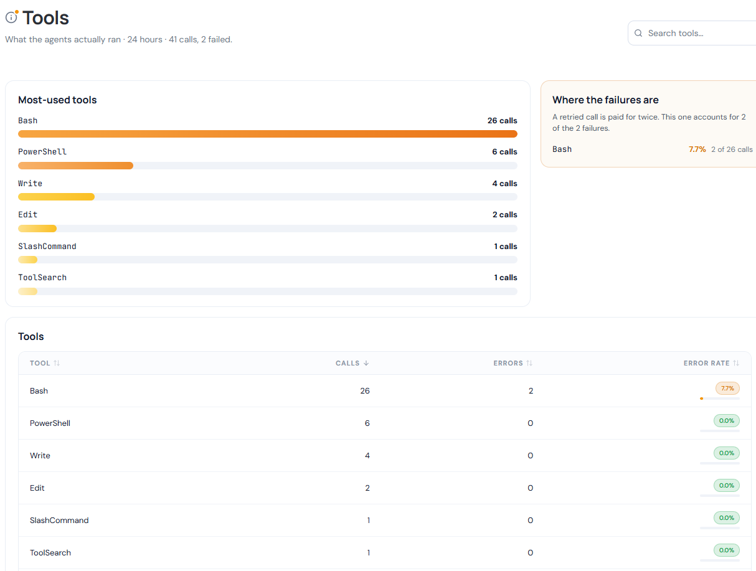
Task: Click the search magnifier icon
Action: click(638, 33)
